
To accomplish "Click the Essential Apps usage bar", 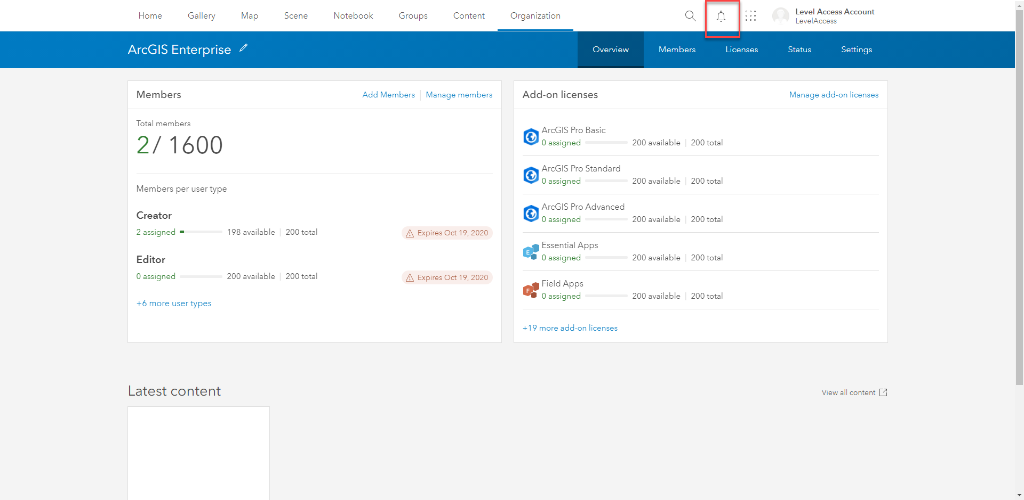I will 606,258.
